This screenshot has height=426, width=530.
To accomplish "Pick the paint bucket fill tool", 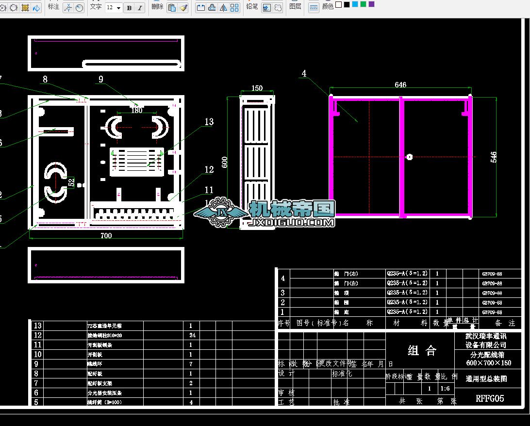I will point(36,7).
